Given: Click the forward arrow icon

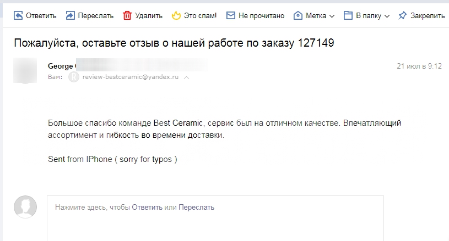Looking at the screenshot, I should coord(70,15).
